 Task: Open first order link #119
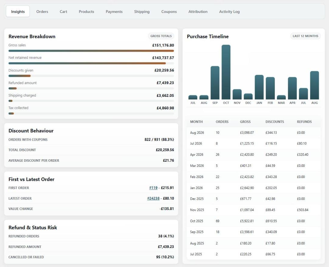[153, 188]
